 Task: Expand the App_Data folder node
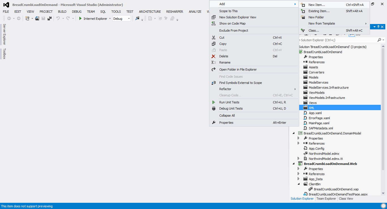pyautogui.click(x=298, y=179)
